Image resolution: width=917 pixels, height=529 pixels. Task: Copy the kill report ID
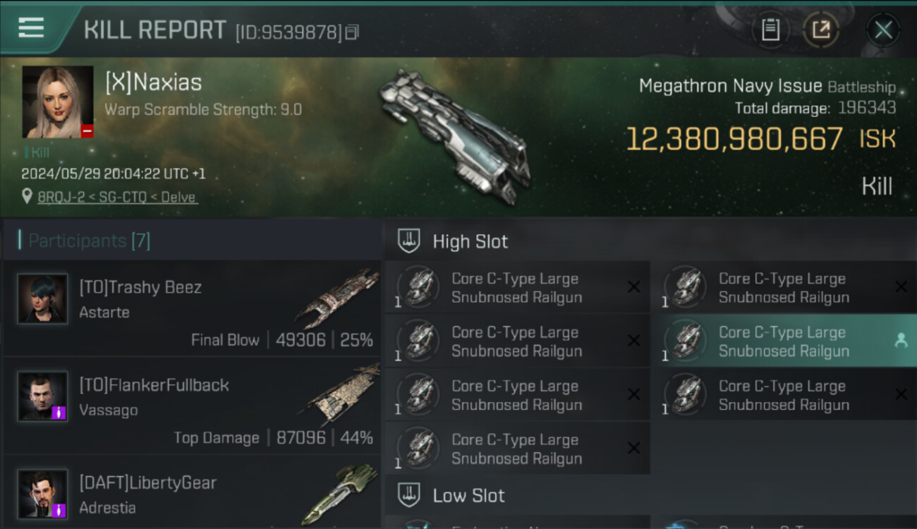(352, 32)
